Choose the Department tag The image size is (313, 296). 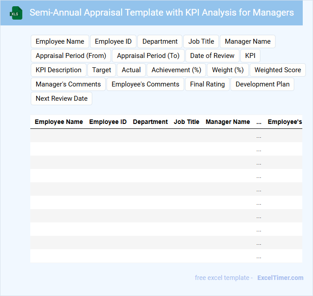click(160, 41)
